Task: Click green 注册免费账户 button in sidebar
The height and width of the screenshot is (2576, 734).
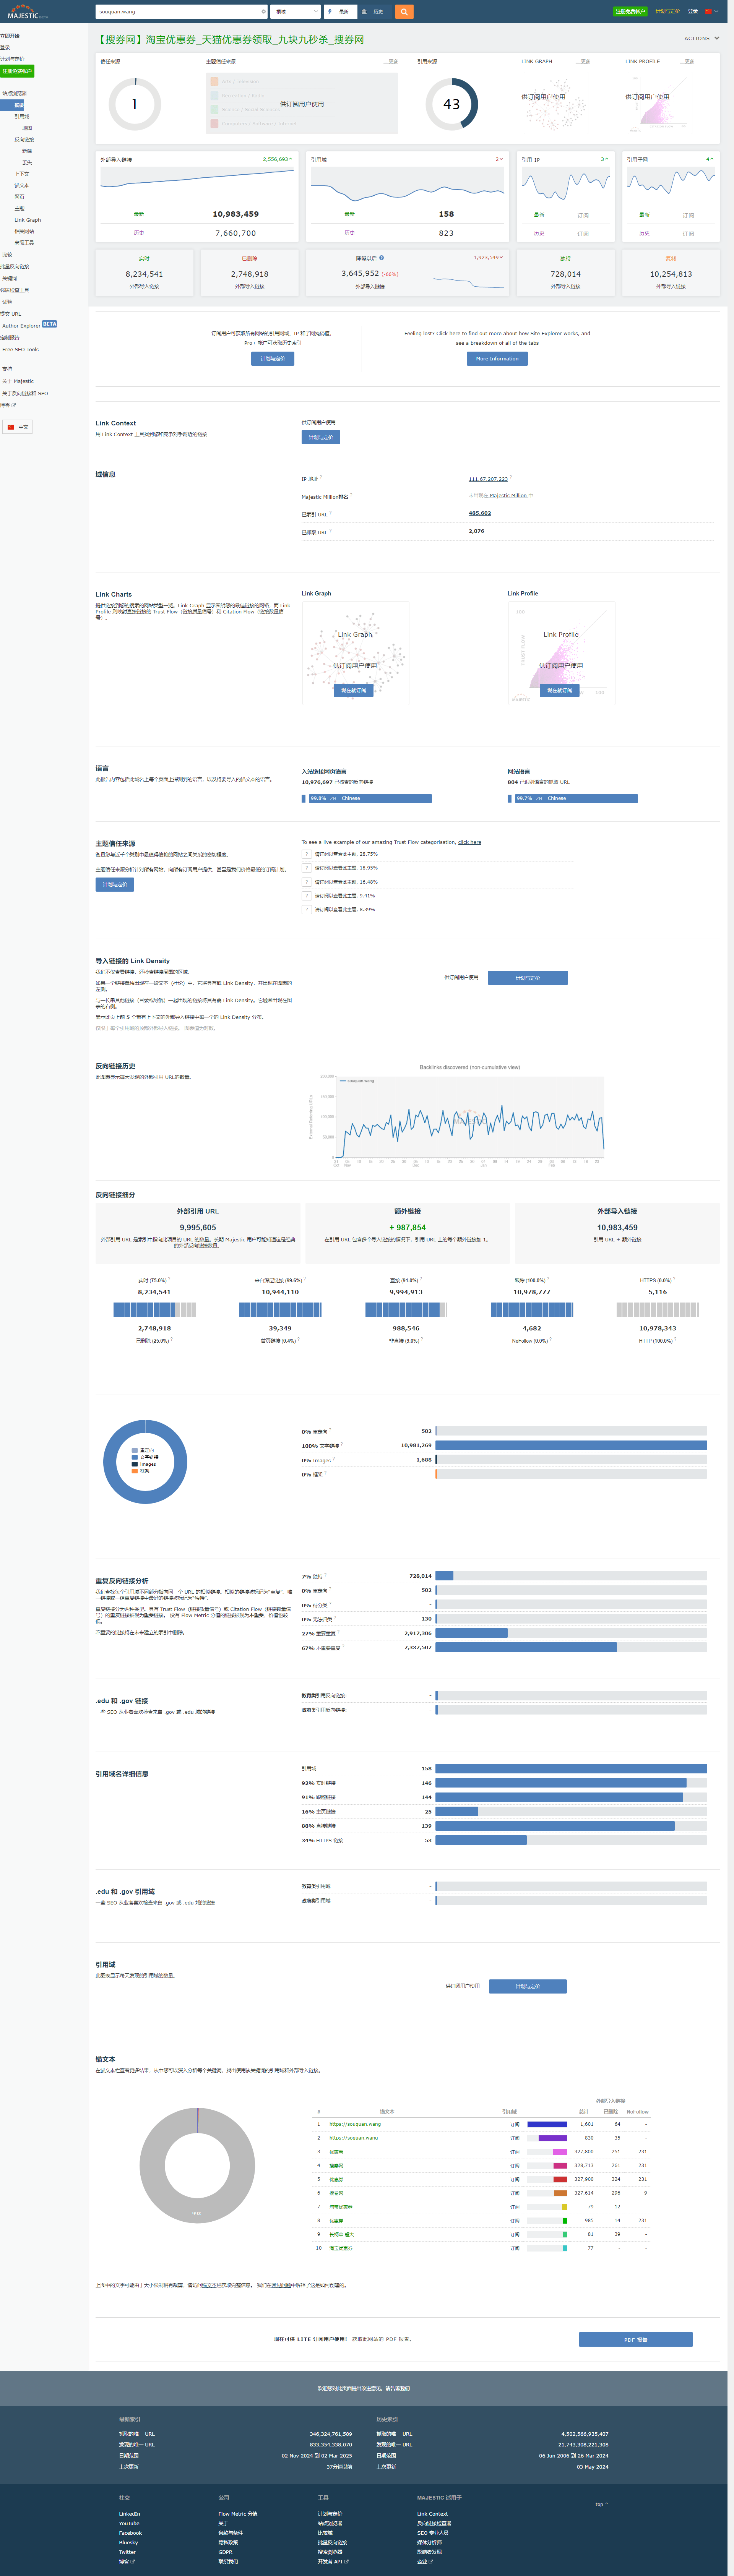Action: [17, 71]
